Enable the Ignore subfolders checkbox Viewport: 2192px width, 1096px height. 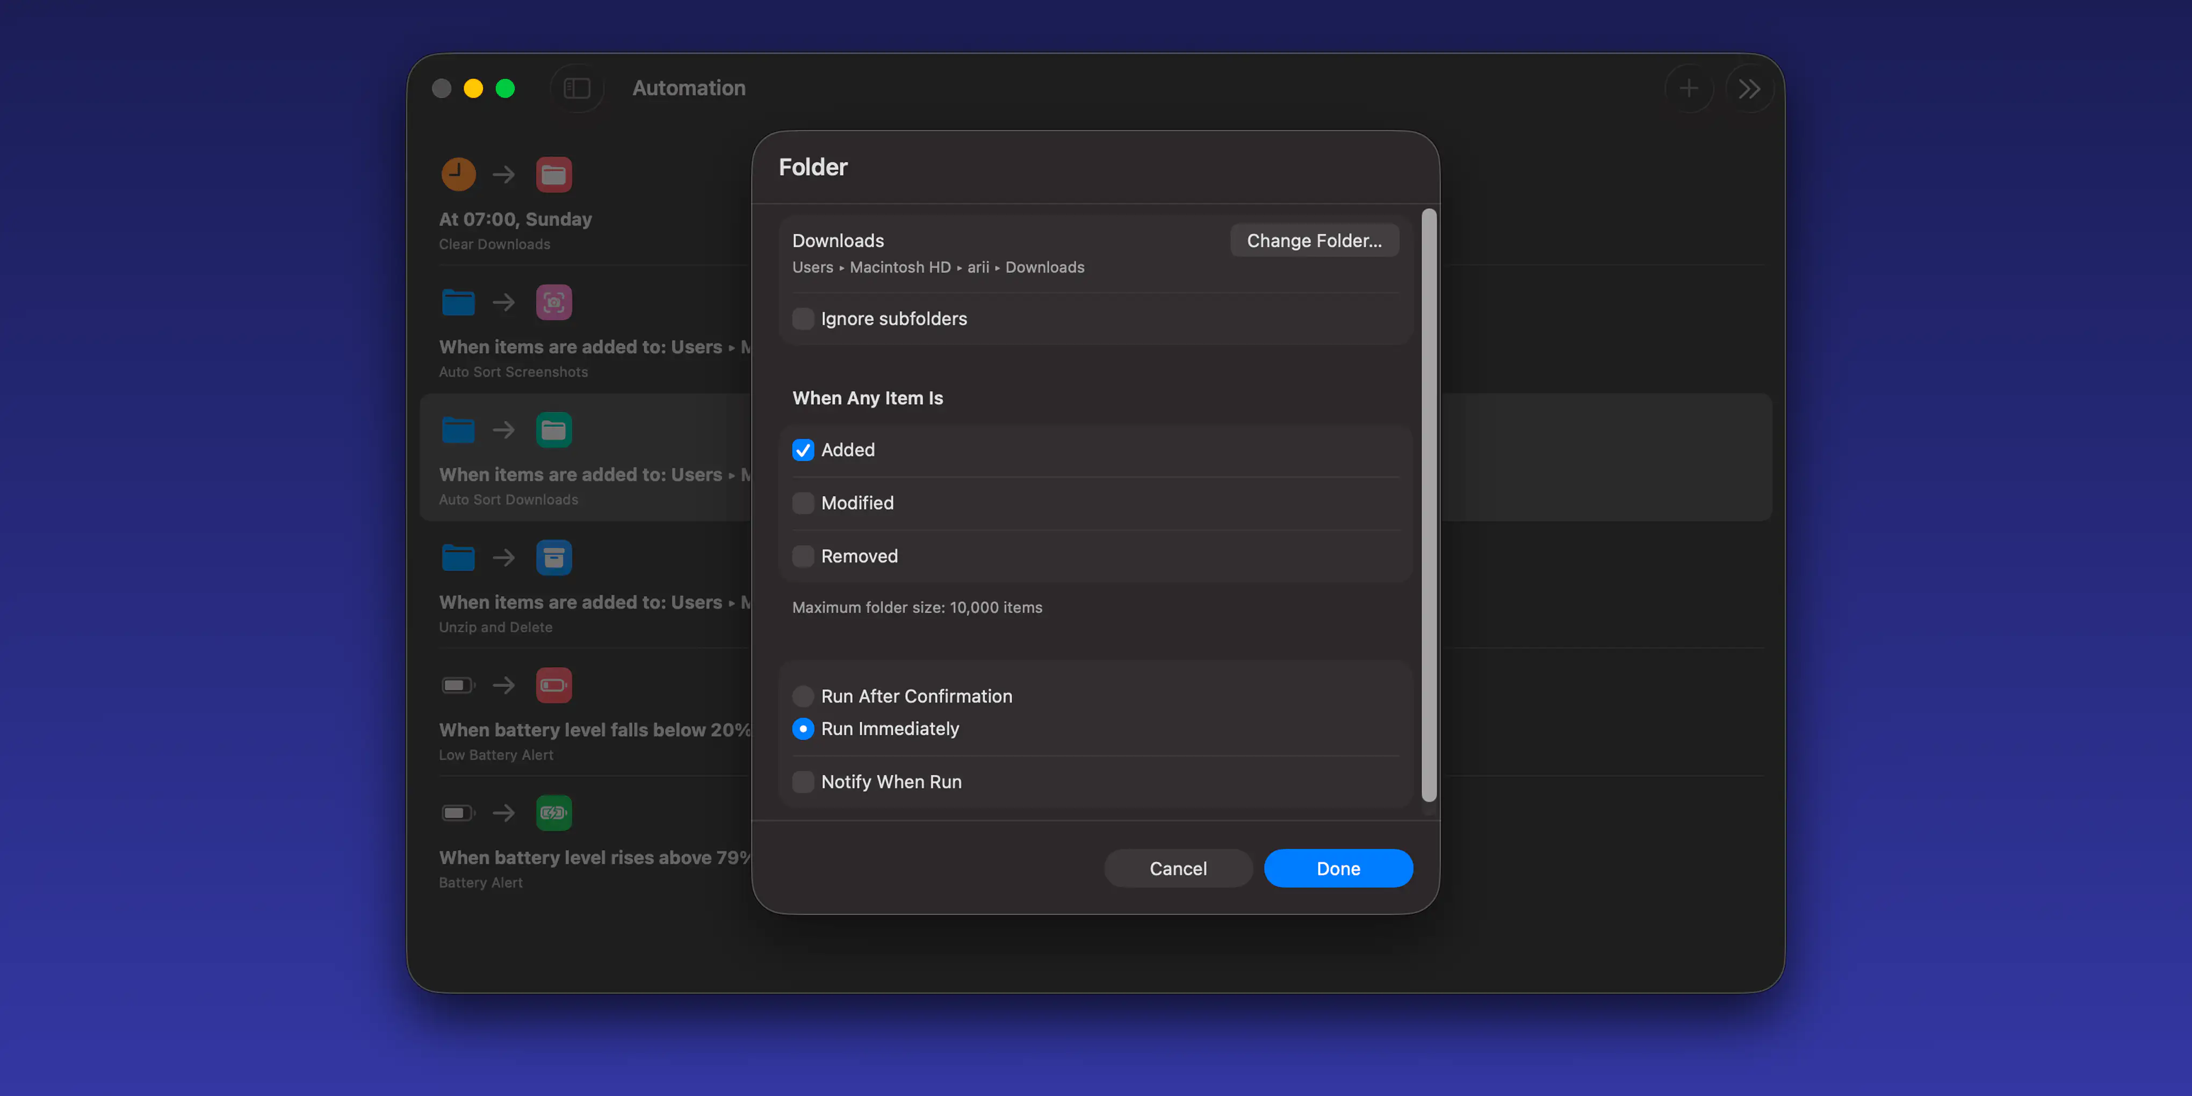(803, 318)
